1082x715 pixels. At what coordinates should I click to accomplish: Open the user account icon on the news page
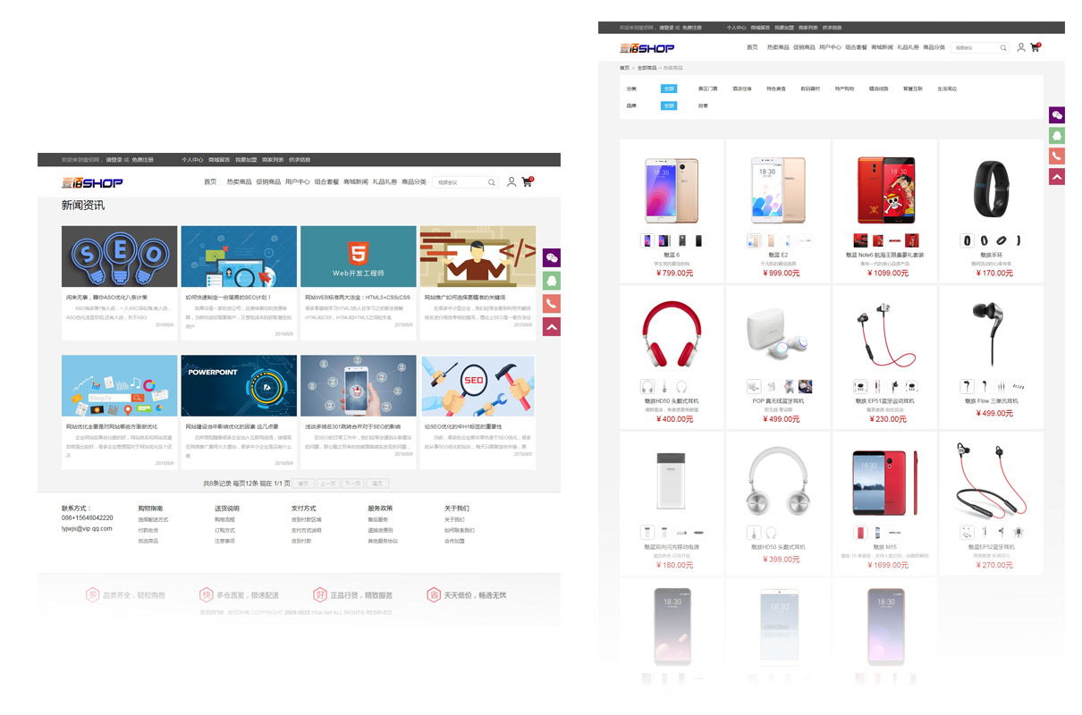[511, 182]
